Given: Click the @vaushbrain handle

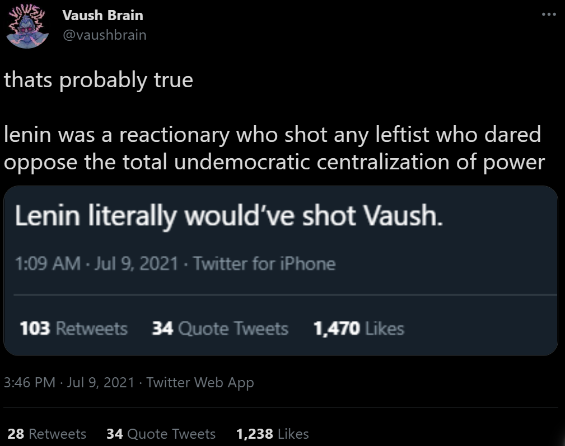Looking at the screenshot, I should 104,35.
